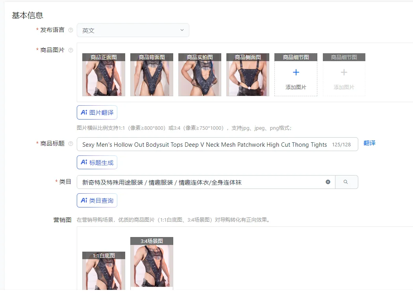413x297 pixels.
Task: Select the 3:4场景图 marketing thumbnail
Action: tap(152, 263)
